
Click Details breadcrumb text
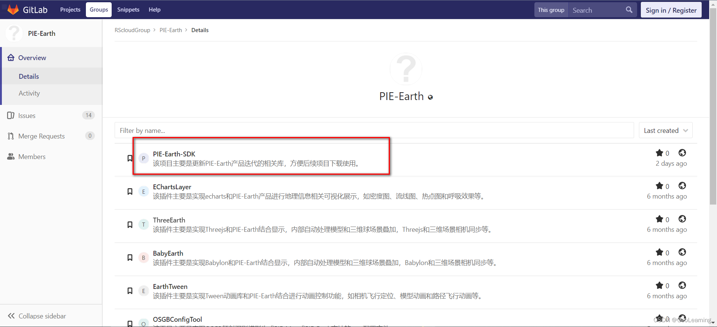pyautogui.click(x=200, y=30)
